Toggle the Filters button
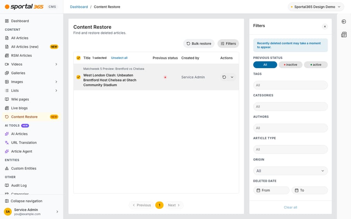The width and height of the screenshot is (351, 219). 228,44
